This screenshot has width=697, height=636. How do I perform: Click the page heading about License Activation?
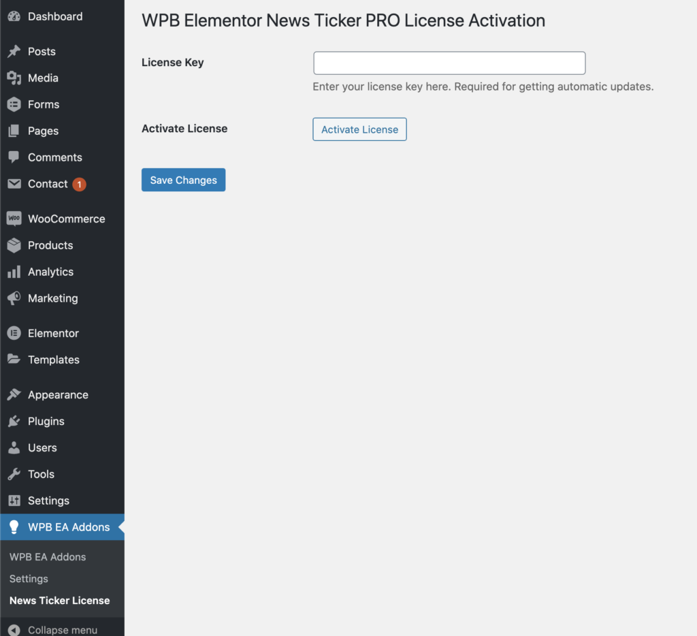pos(343,20)
